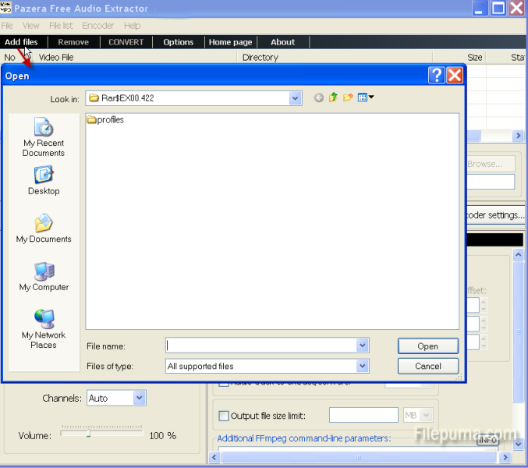Image resolution: width=528 pixels, height=468 pixels.
Task: Select My Computer in places bar
Action: pyautogui.click(x=44, y=277)
